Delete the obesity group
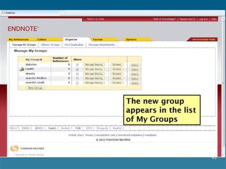 tap(135, 74)
